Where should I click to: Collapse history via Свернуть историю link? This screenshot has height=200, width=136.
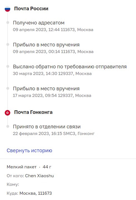[x=29, y=151]
